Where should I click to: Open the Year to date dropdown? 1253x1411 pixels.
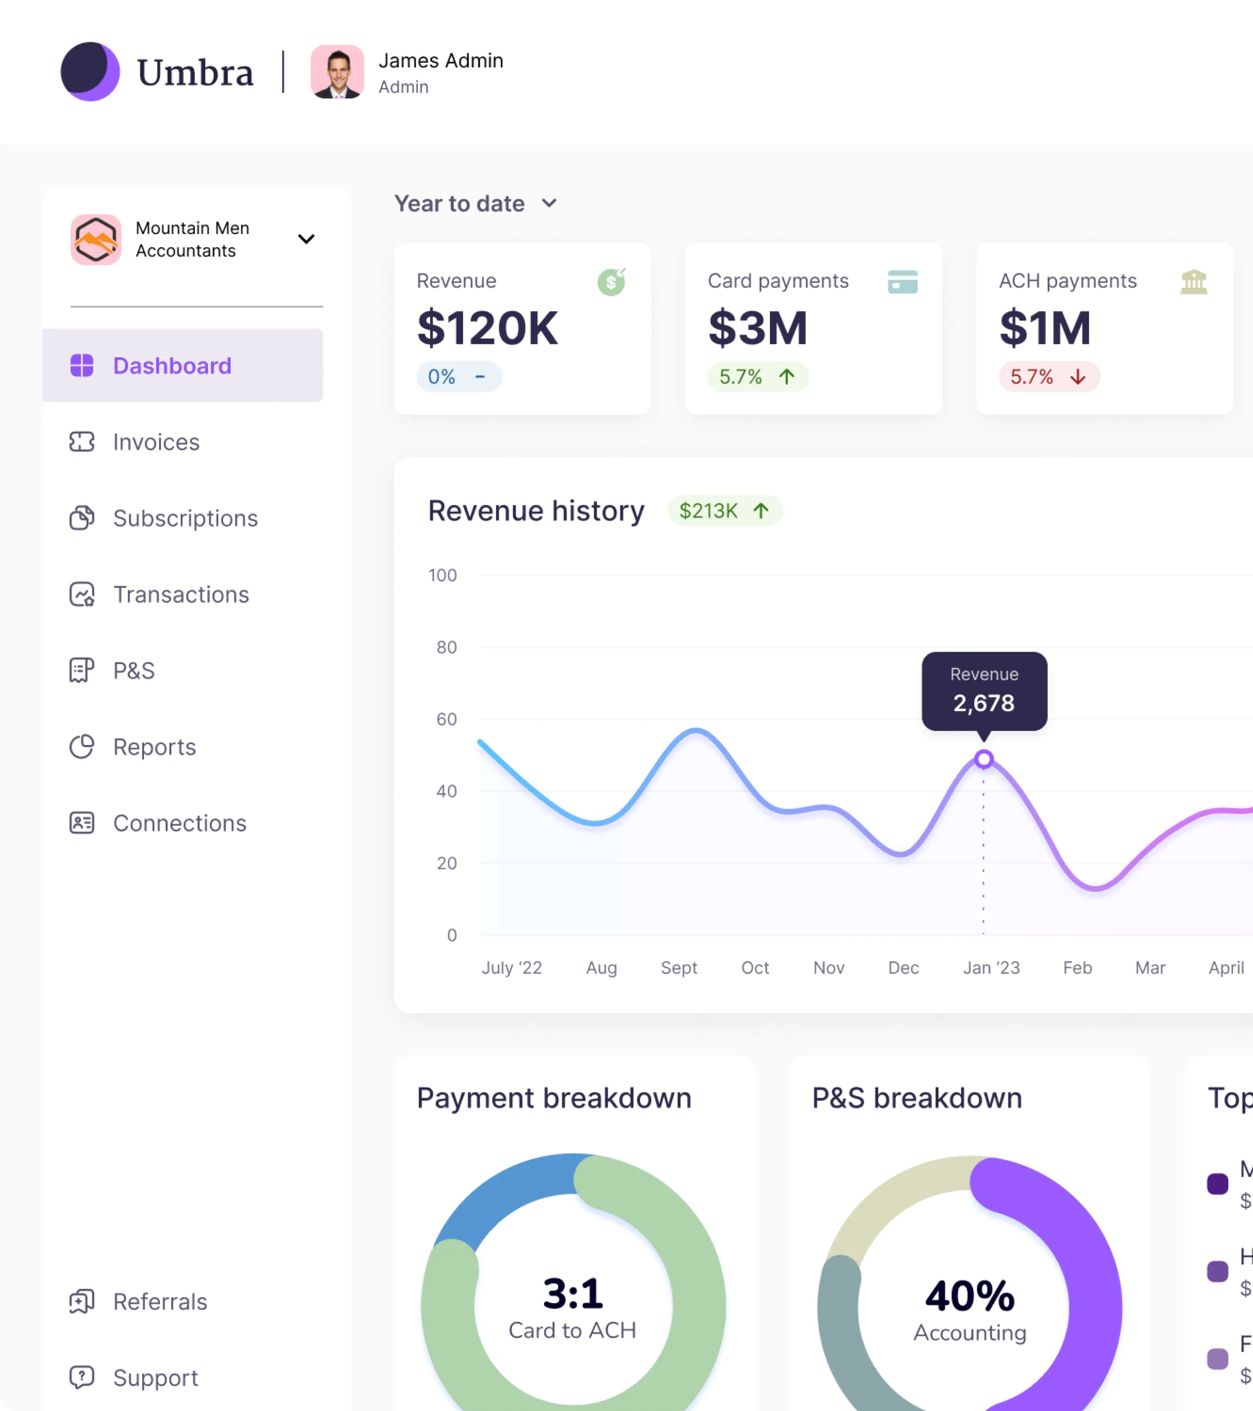click(x=476, y=204)
